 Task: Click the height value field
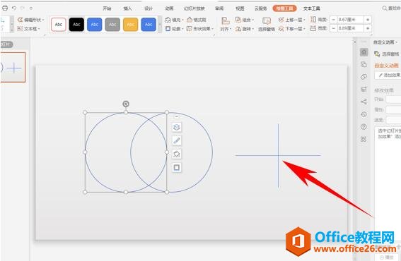point(350,19)
